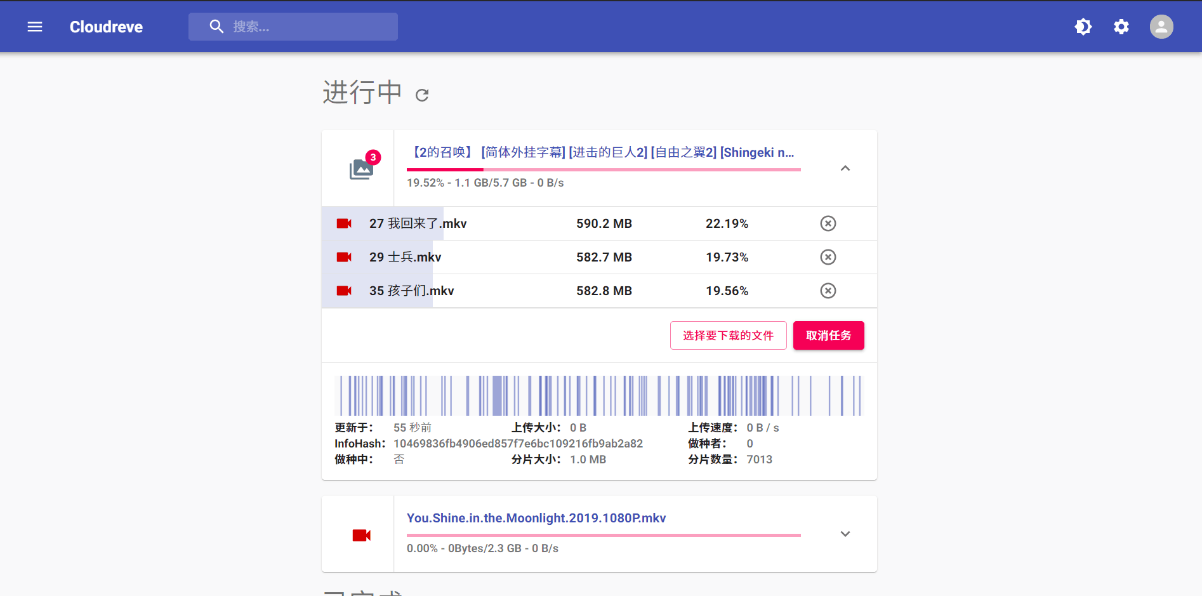Toggle dark mode using the theme icon
Screen dimensions: 1202x596
tap(1083, 27)
